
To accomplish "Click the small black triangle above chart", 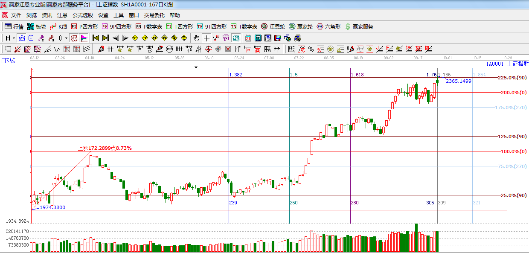I will pos(196,67).
